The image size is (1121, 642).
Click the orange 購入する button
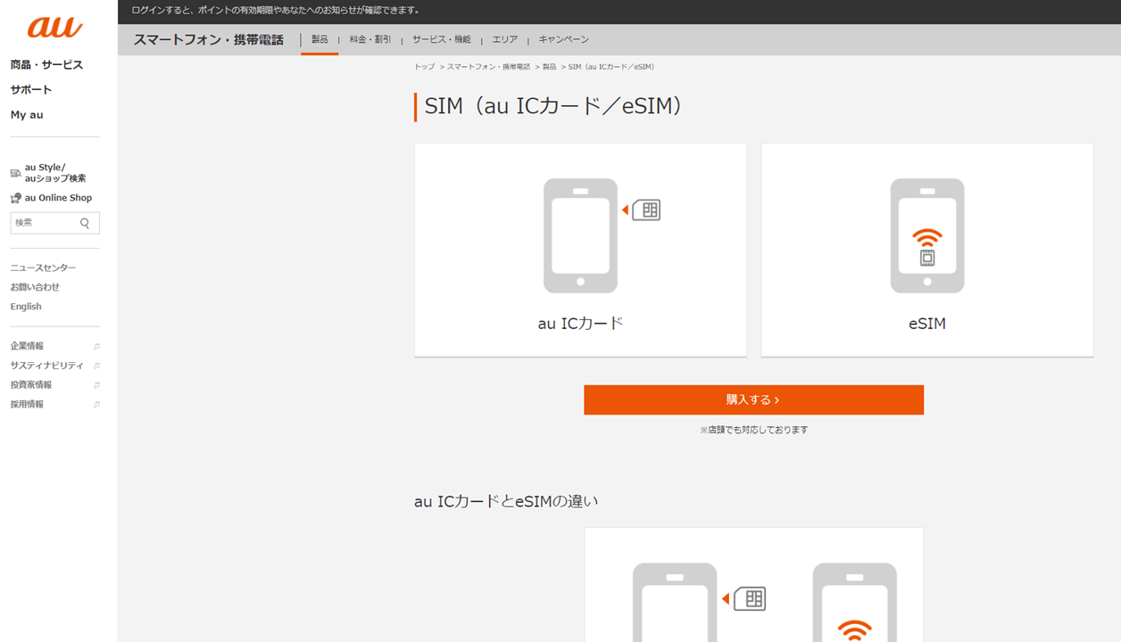click(753, 400)
